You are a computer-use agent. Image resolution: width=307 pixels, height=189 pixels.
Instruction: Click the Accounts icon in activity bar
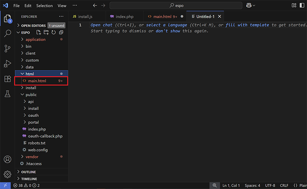tap(7, 160)
